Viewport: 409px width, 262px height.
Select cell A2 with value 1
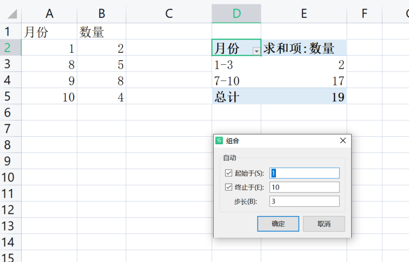click(x=49, y=48)
